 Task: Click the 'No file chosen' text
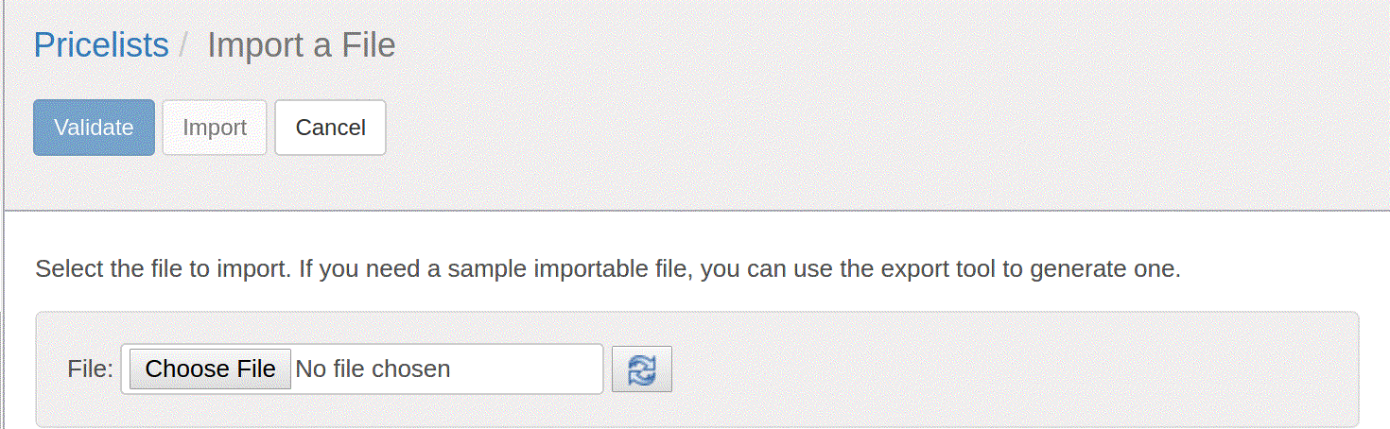click(373, 369)
